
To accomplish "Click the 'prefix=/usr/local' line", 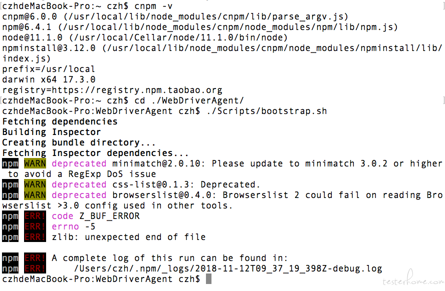I will point(49,69).
